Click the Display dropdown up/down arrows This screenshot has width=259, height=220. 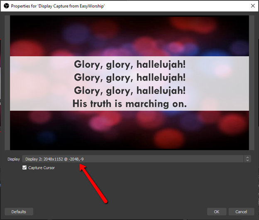tap(247, 159)
